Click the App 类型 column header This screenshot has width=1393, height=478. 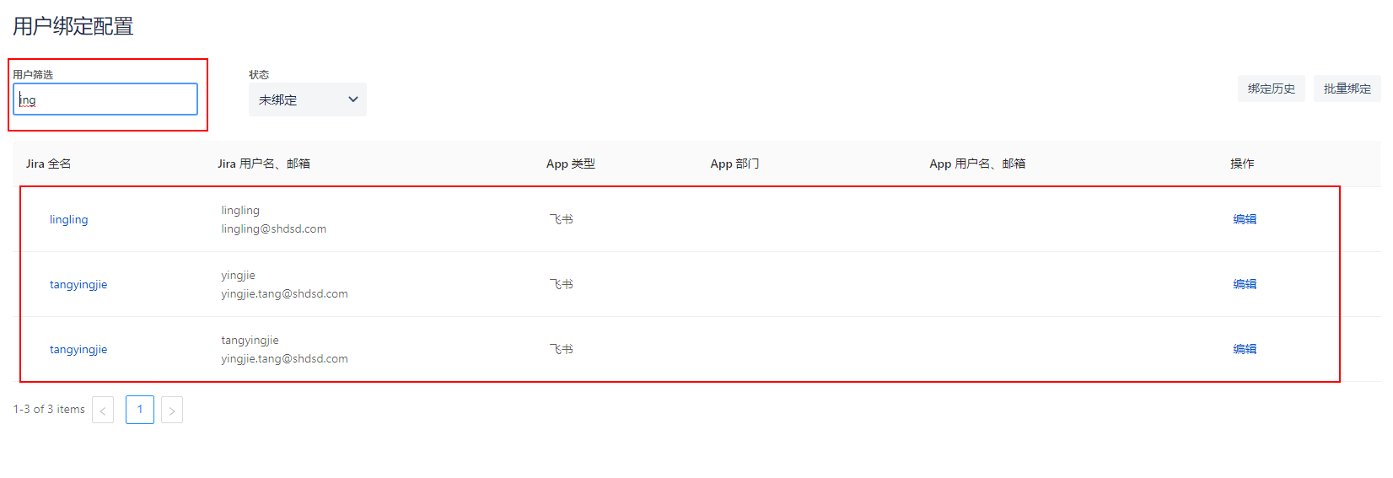click(570, 164)
